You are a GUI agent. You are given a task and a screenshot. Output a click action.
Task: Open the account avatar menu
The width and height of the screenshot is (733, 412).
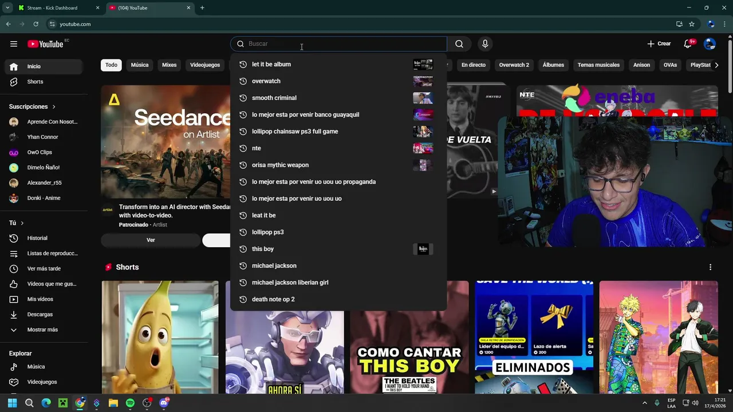710,44
